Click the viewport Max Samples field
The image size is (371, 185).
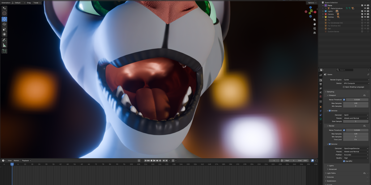pyautogui.click(x=356, y=103)
